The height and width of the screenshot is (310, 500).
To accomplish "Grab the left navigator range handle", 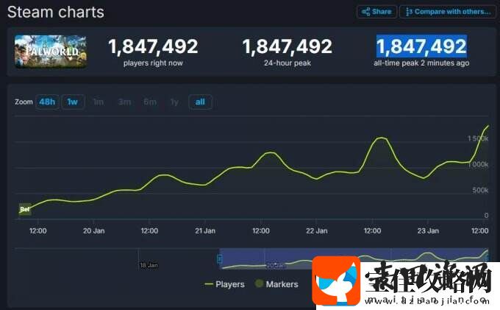I will point(219,258).
